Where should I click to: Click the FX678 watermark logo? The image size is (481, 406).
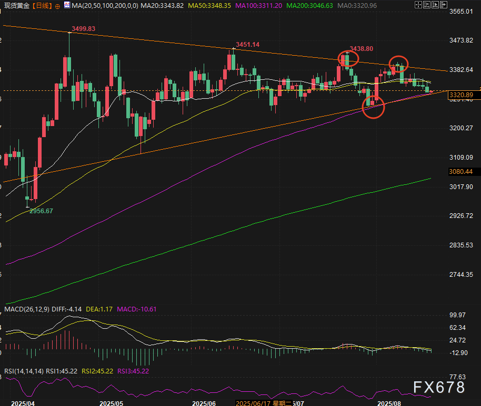[x=439, y=388]
